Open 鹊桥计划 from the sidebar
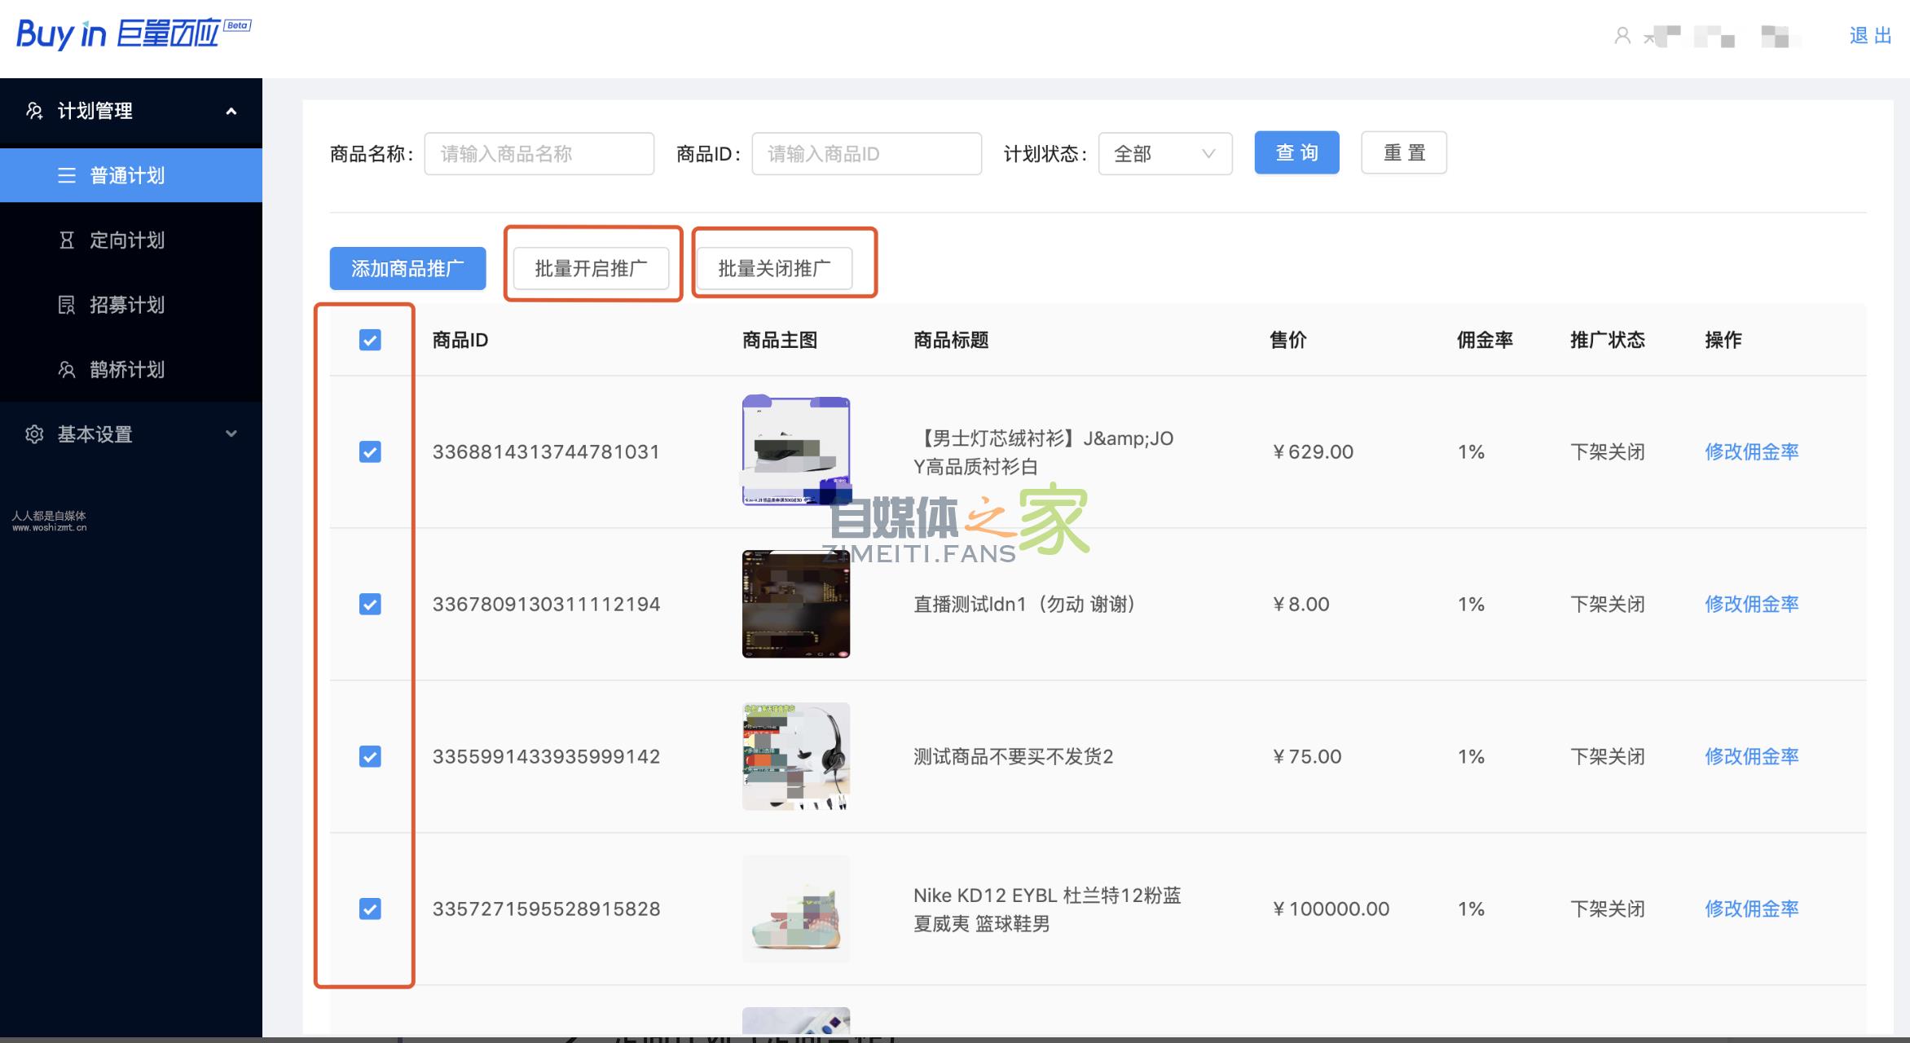The image size is (1910, 1043). pyautogui.click(x=126, y=370)
